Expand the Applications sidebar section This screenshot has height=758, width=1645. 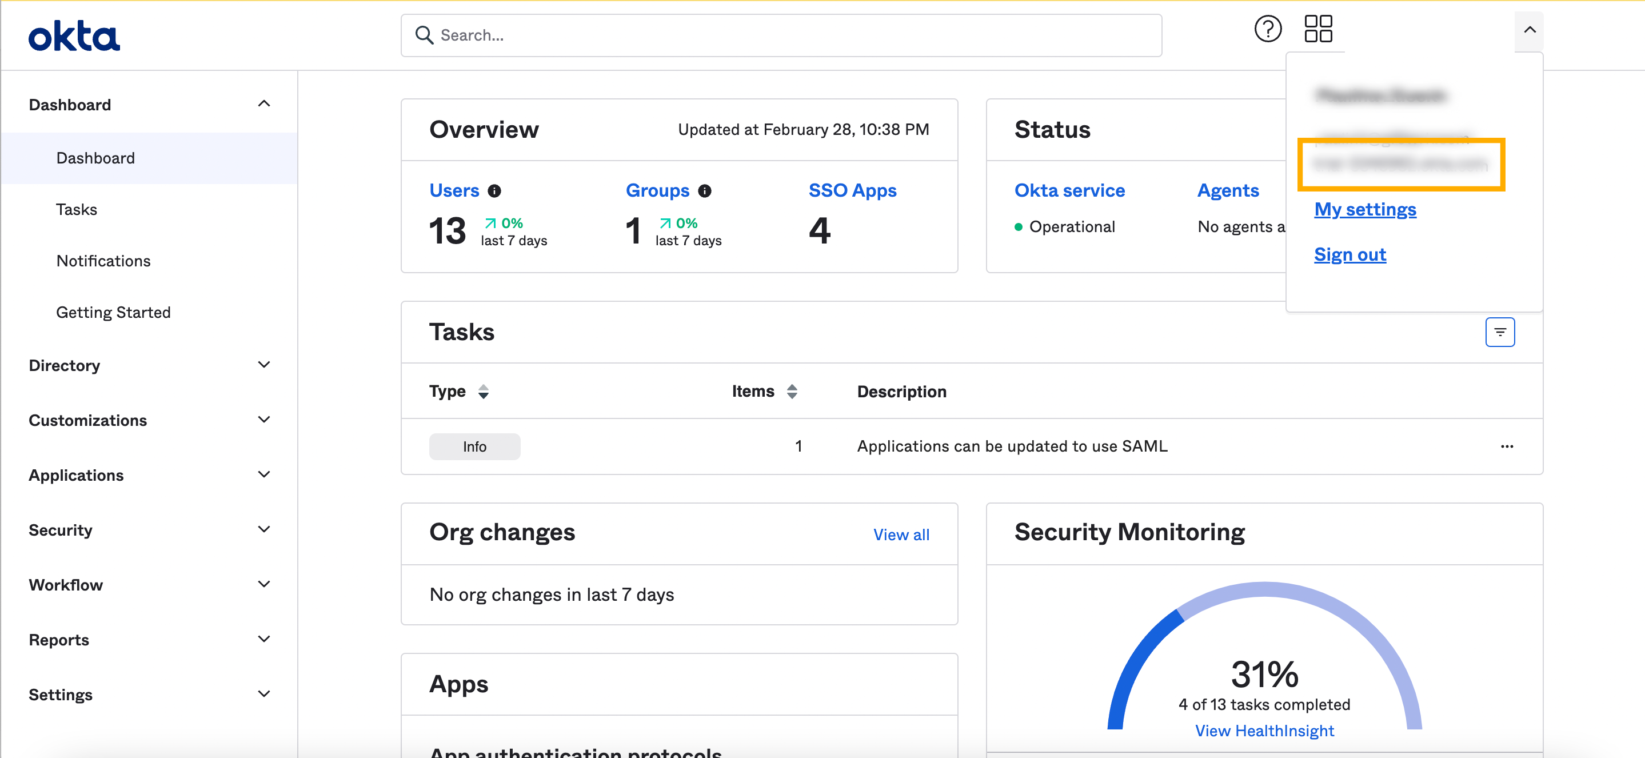[263, 474]
